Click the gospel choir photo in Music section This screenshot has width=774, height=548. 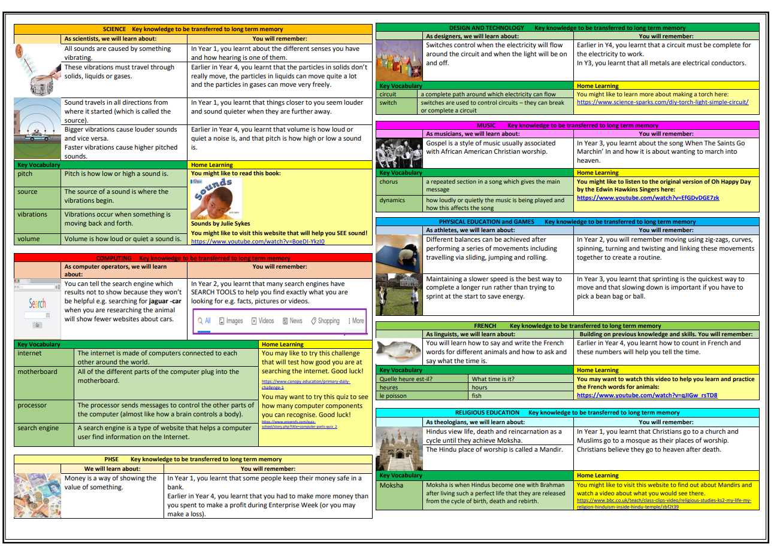tap(400, 154)
